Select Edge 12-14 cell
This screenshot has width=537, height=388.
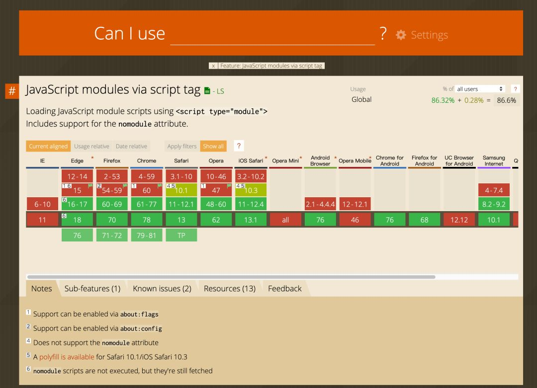click(77, 176)
